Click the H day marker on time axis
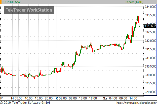The width and height of the screenshot is (157, 105). coord(12,98)
